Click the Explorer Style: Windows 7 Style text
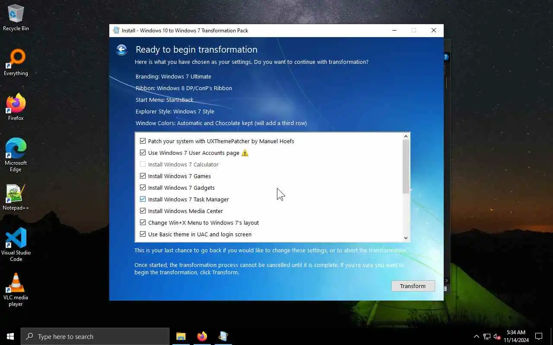This screenshot has height=345, width=553. [175, 111]
